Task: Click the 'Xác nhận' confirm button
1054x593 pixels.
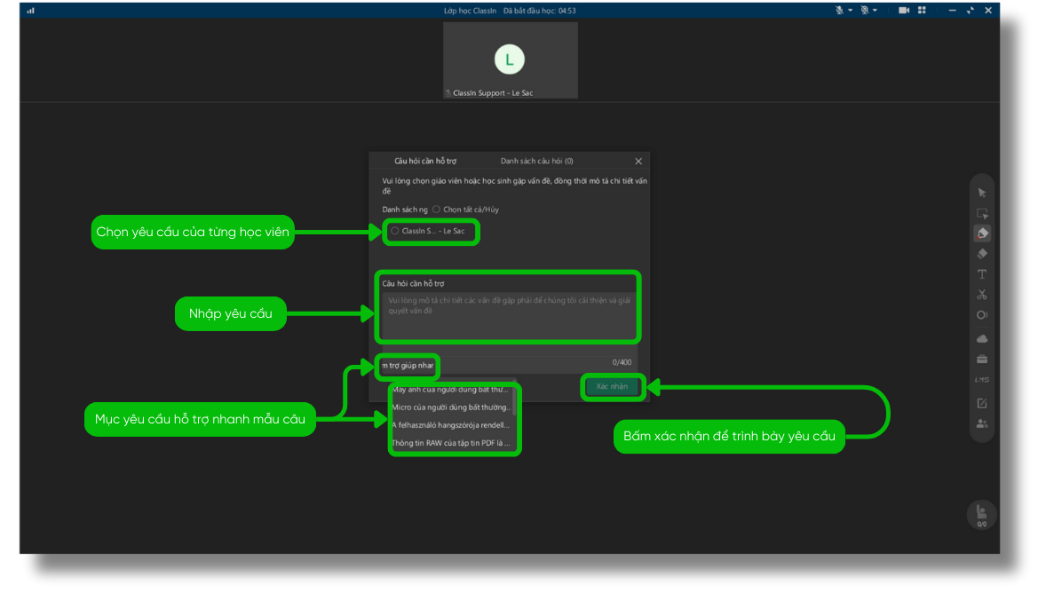Action: pos(612,387)
